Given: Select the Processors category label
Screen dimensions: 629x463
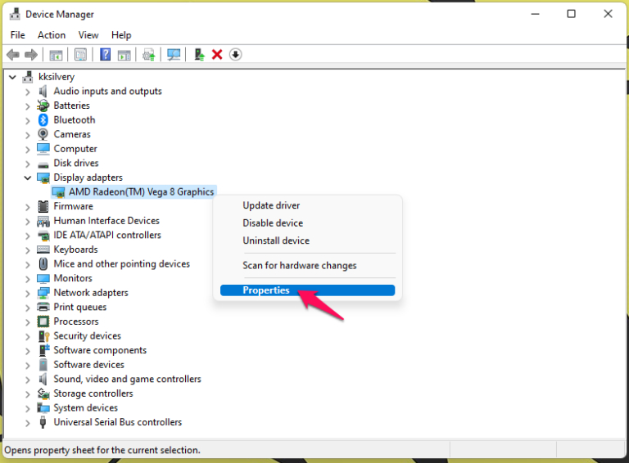Looking at the screenshot, I should click(76, 321).
